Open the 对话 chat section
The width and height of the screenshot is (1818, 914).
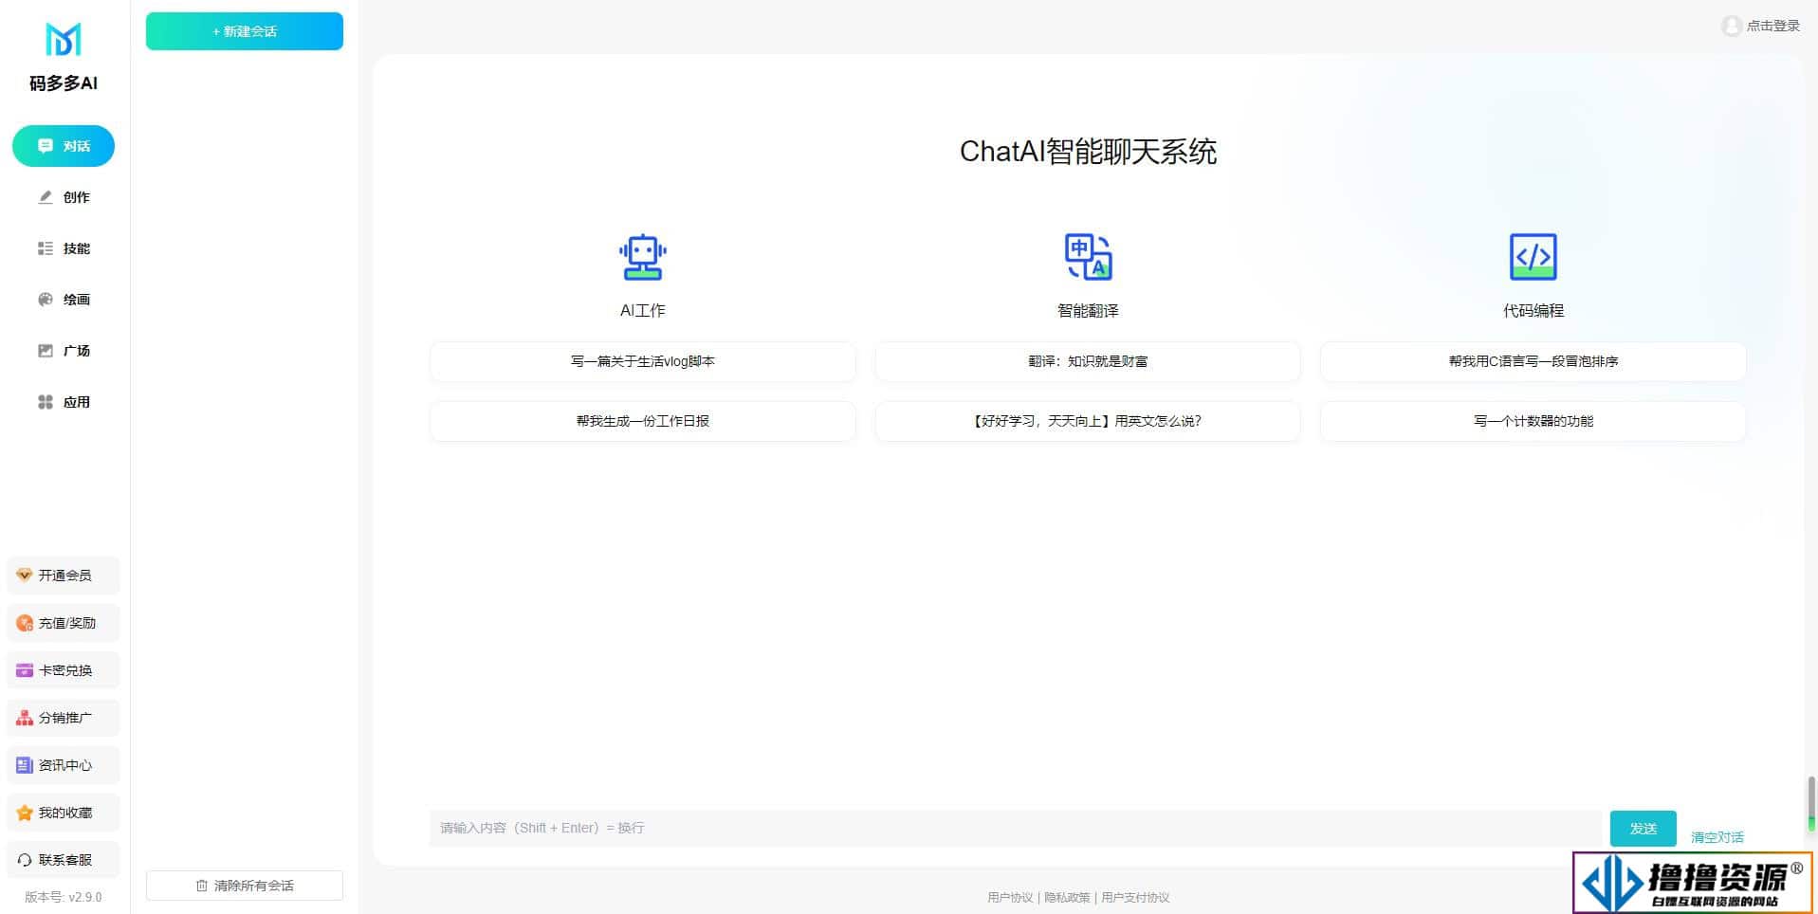[64, 146]
